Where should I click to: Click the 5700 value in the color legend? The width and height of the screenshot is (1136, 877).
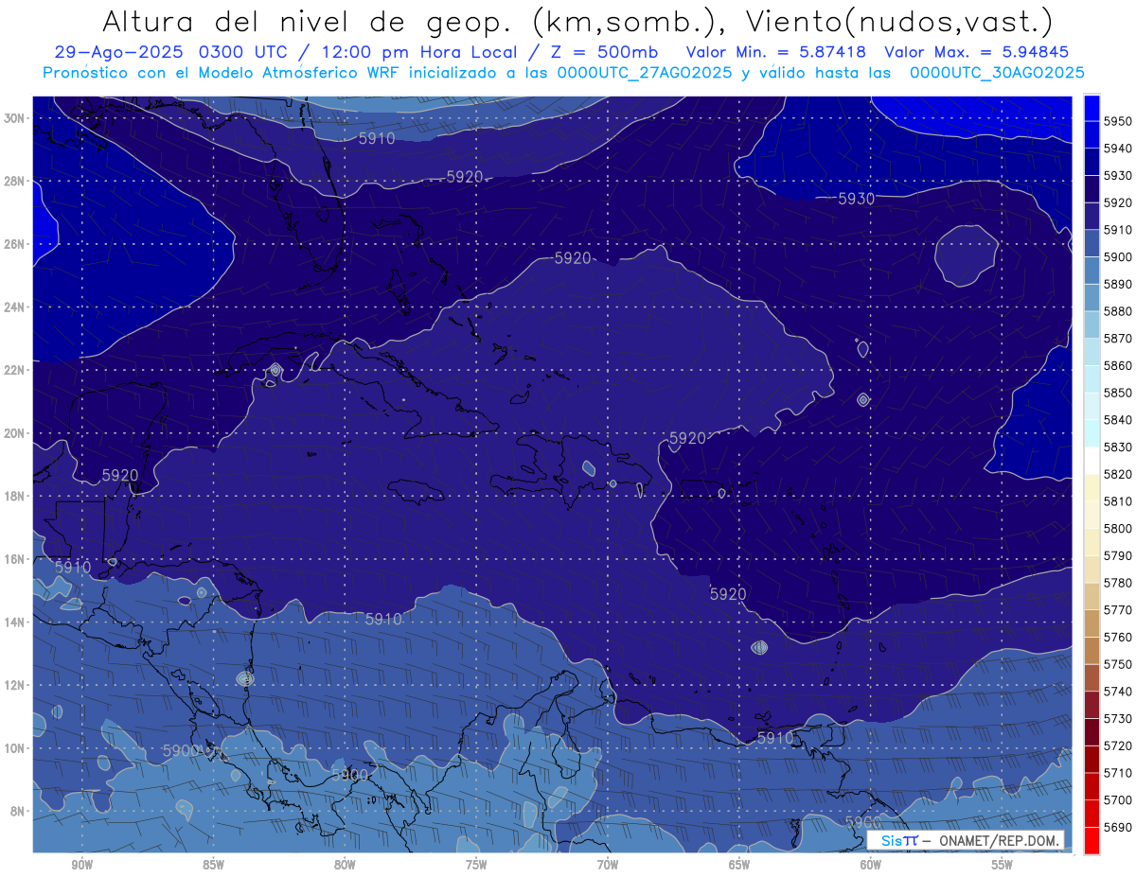pyautogui.click(x=1118, y=800)
